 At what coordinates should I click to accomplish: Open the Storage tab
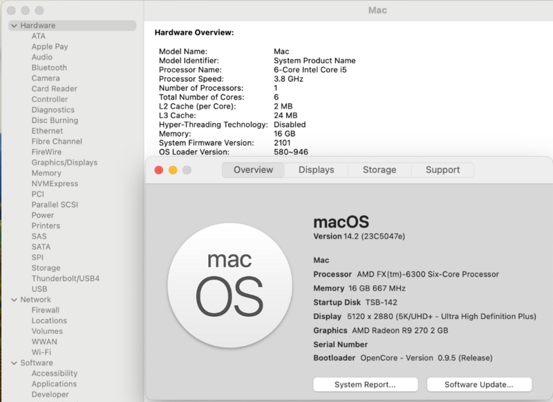click(379, 170)
